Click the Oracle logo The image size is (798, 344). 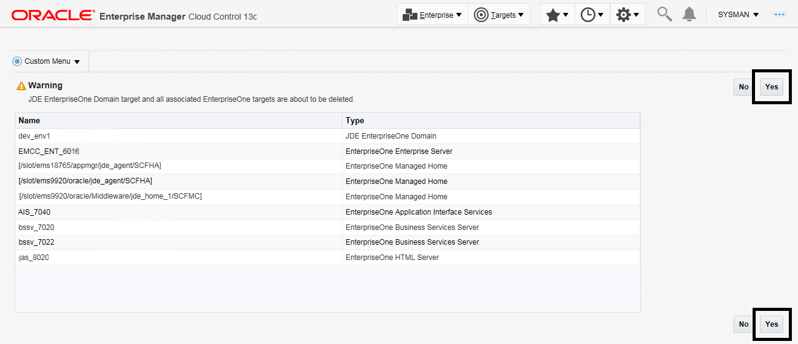point(53,15)
